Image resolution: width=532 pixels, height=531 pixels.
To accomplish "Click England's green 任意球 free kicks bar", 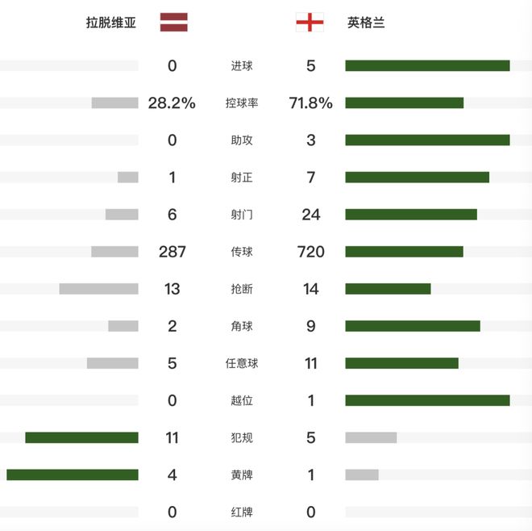I will coord(401,363).
